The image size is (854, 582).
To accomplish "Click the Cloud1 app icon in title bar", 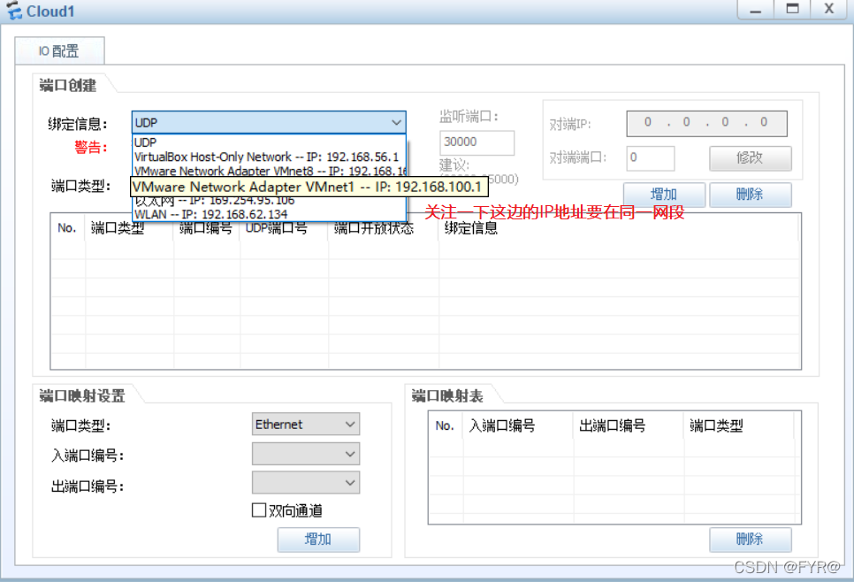I will click(x=14, y=11).
